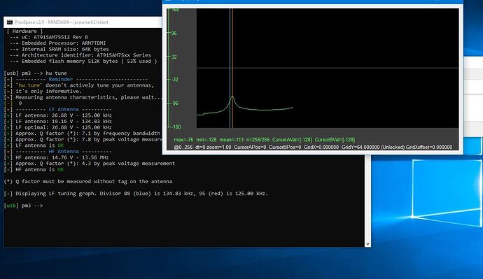
Task: Click the horizontal zero line in graph
Action: (328, 68)
